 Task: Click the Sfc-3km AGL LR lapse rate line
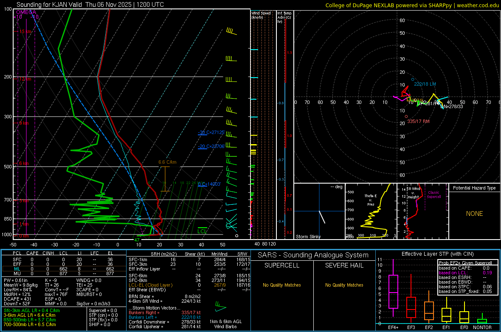tap(32, 311)
